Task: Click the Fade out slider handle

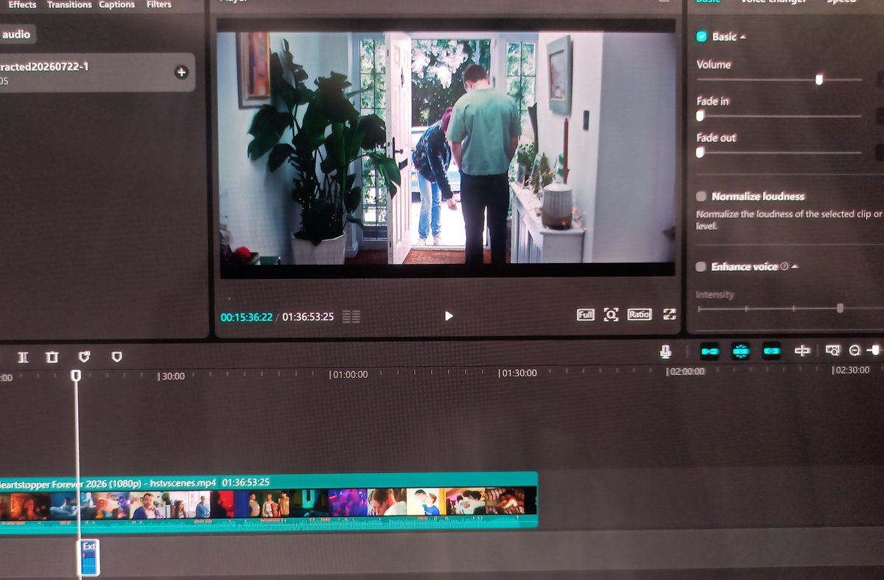Action: pyautogui.click(x=700, y=153)
